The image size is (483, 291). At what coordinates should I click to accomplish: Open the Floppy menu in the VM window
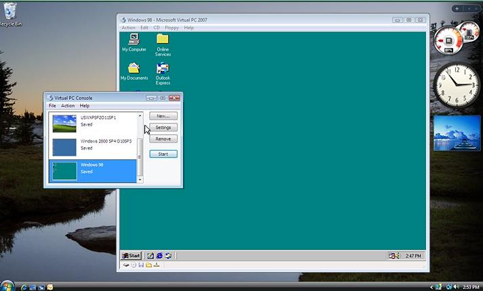(171, 28)
